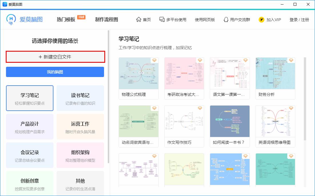
Task: Open the 制作流程图 menu item
Action: [106, 19]
